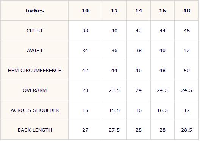Click the OVERARM row label

click(x=35, y=90)
